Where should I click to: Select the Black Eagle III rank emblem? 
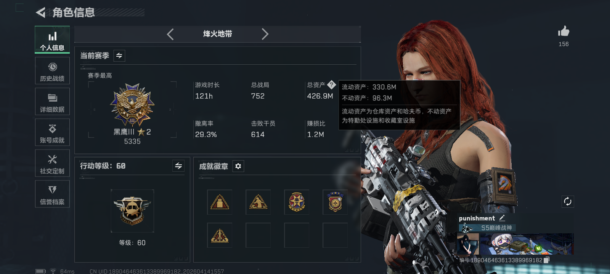pos(132,105)
